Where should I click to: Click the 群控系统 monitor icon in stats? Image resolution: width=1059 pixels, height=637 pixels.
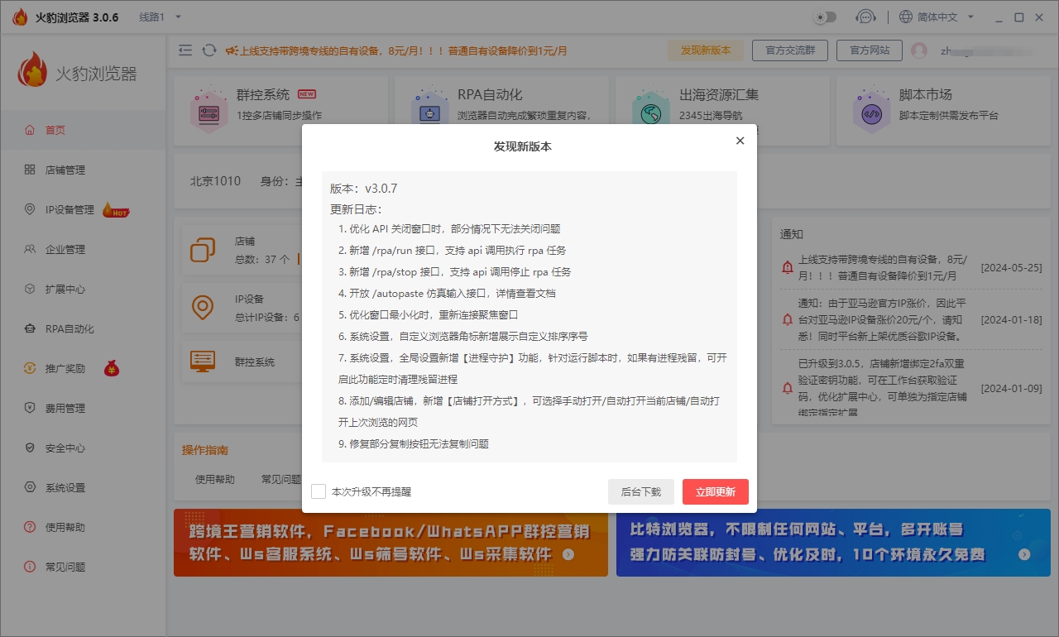(203, 362)
